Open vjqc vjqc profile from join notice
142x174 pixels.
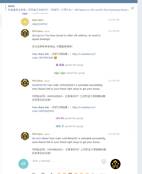60,73
